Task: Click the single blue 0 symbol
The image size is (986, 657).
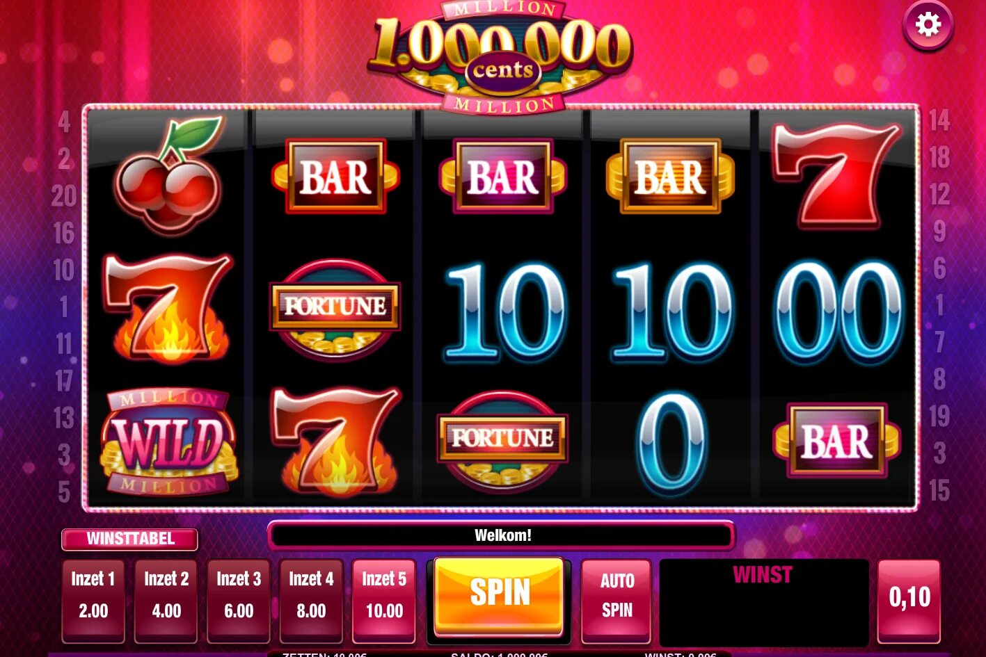Action: [671, 442]
